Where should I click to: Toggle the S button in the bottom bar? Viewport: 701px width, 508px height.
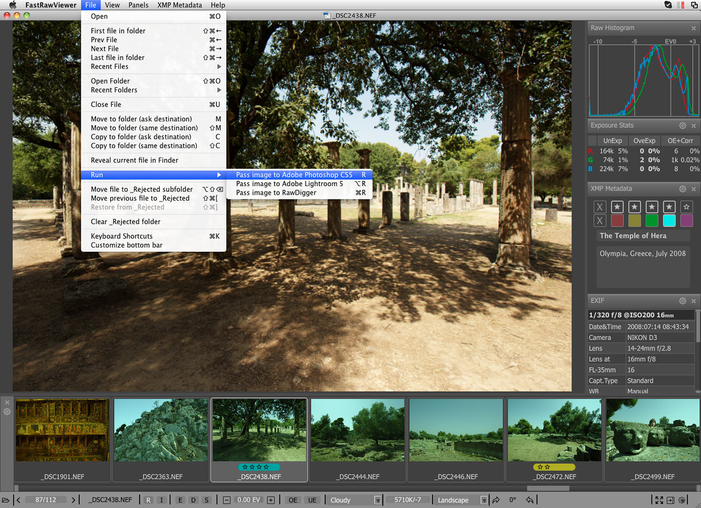click(x=207, y=500)
